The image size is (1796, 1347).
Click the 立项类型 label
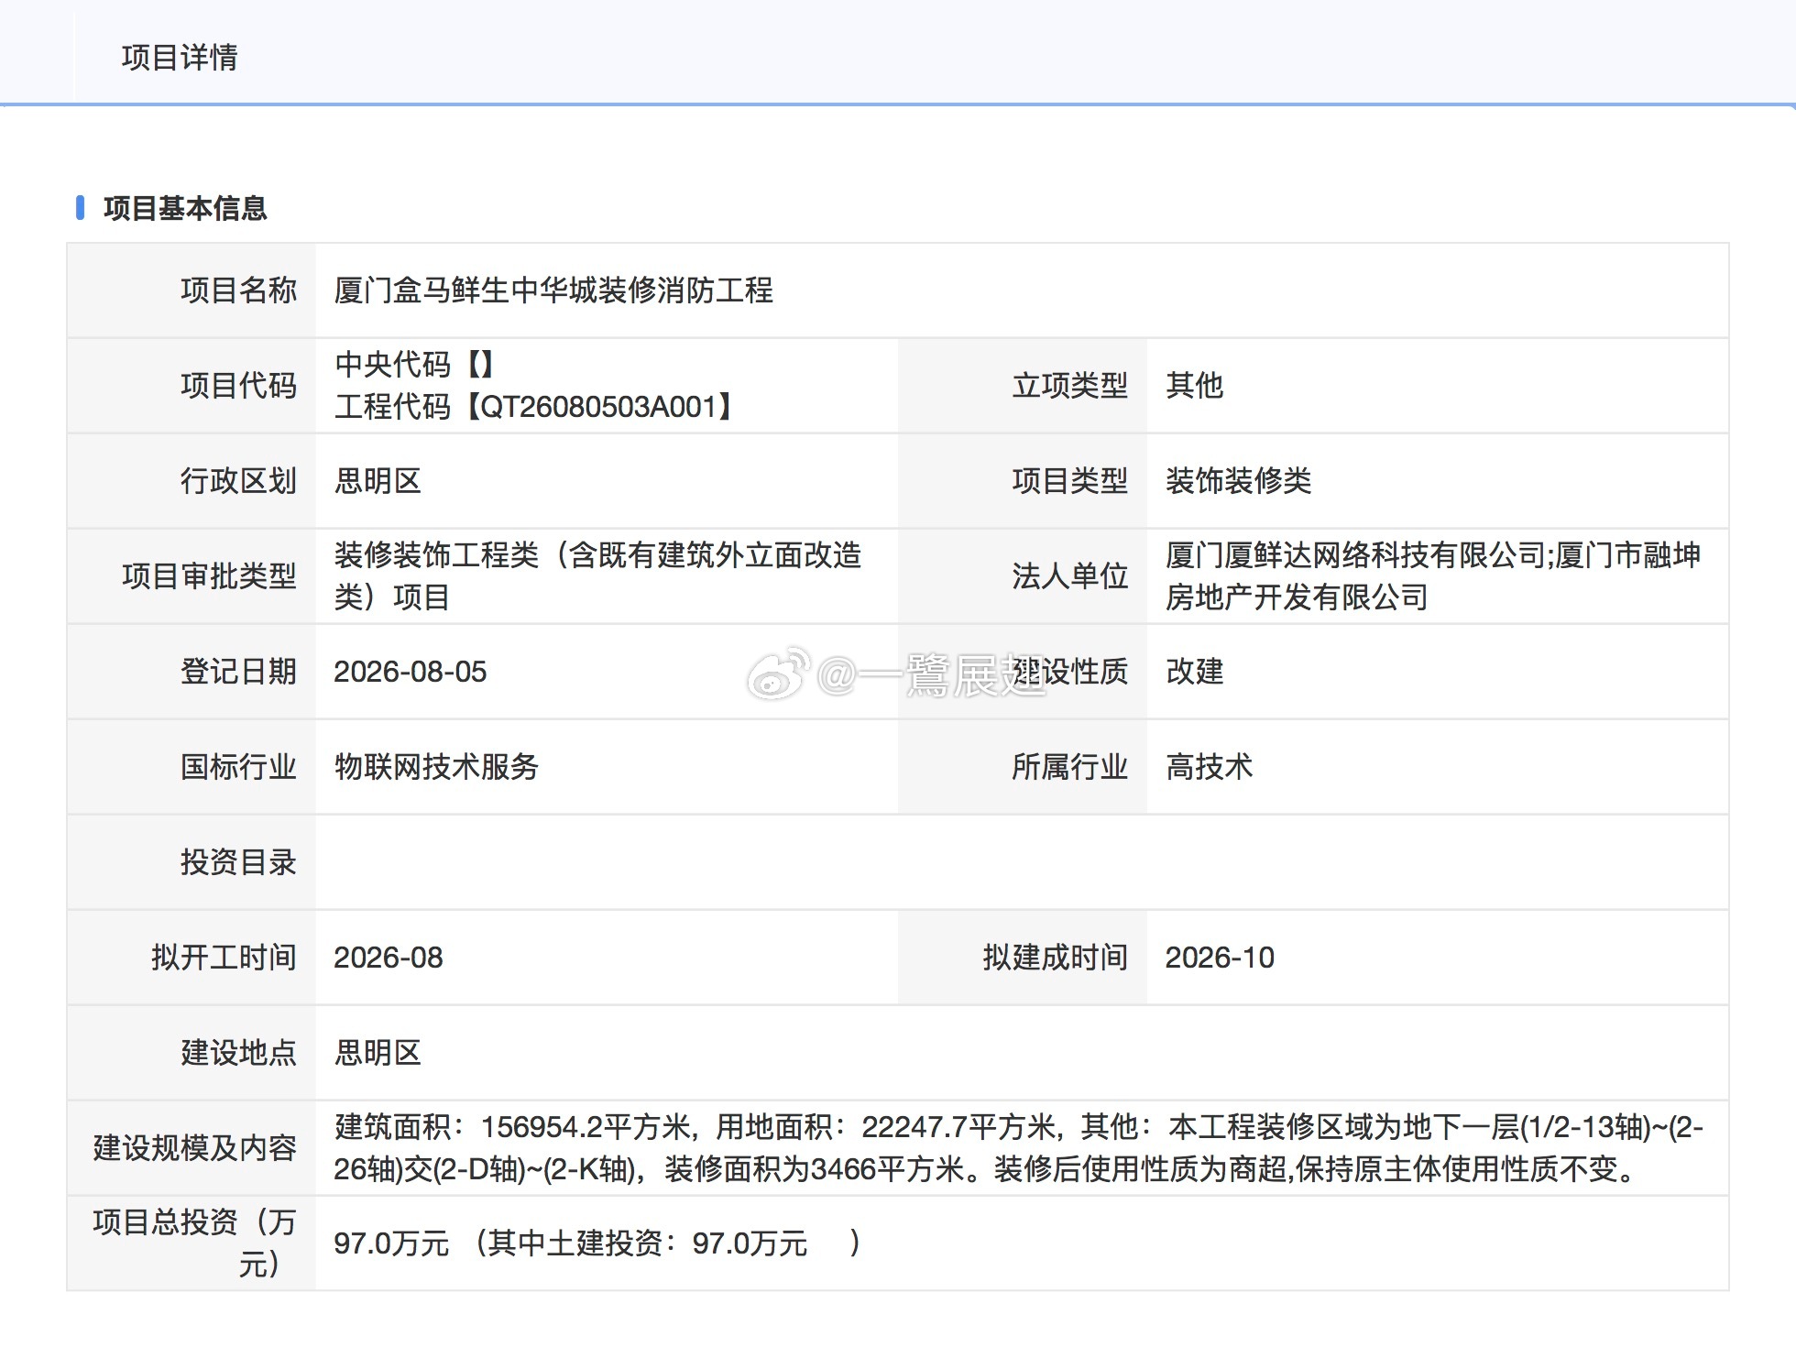(x=1069, y=386)
